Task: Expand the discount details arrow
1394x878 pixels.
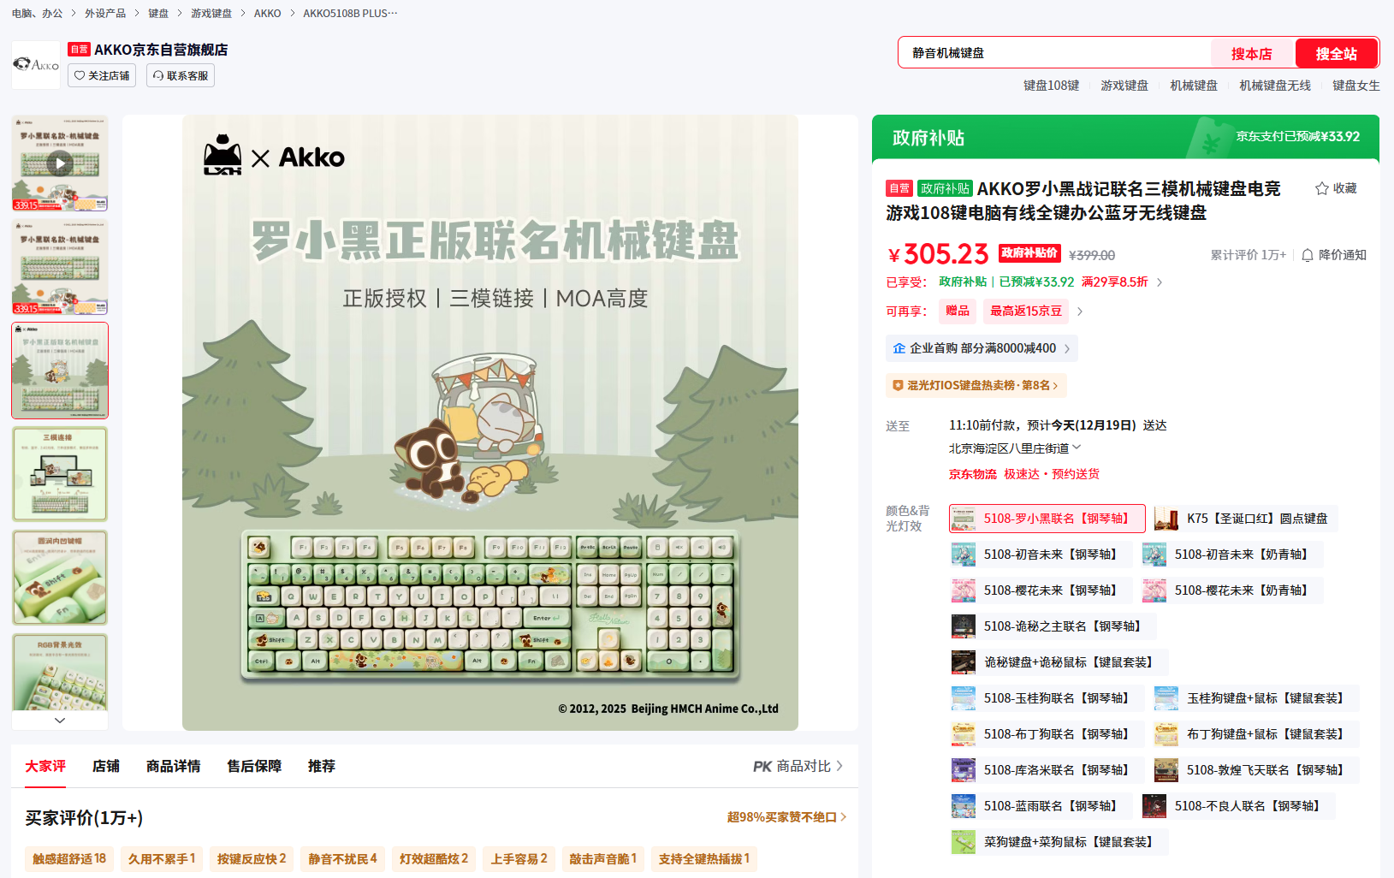Action: [1160, 282]
